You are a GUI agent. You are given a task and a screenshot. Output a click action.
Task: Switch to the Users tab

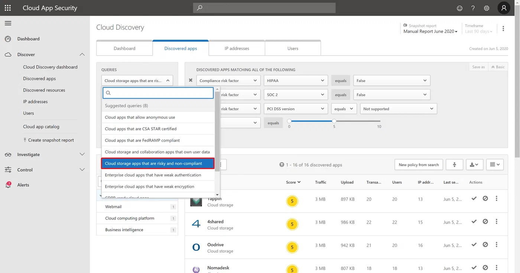pyautogui.click(x=293, y=48)
